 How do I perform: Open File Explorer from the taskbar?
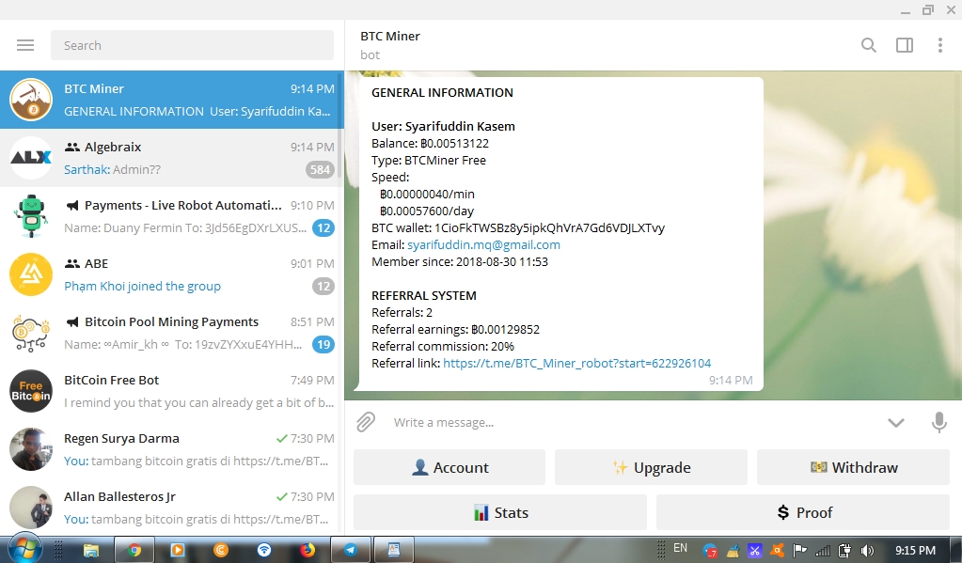pos(91,550)
